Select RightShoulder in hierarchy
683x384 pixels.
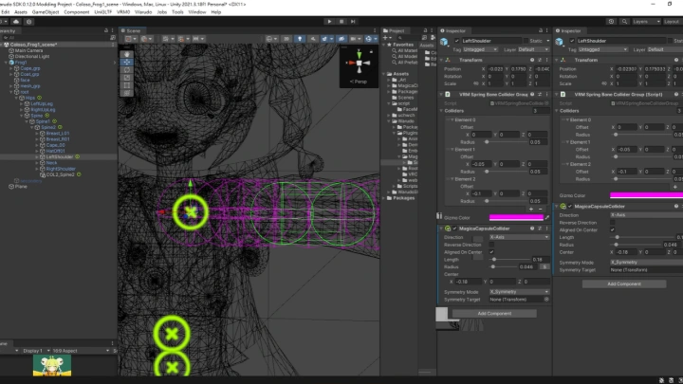(61, 169)
